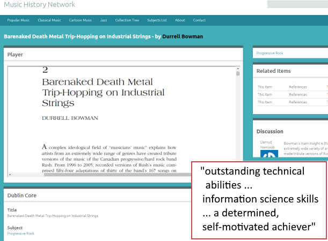Open the Classical Music section
The height and width of the screenshot is (241, 328).
point(49,20)
